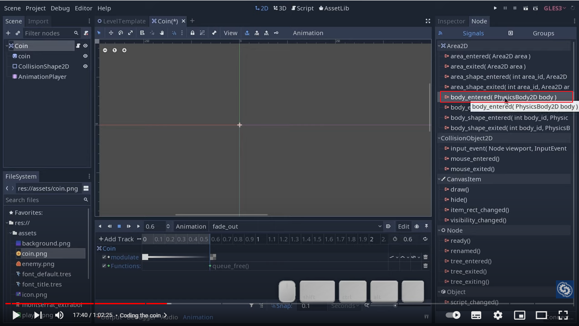Toggle the modulate track enabled checkbox
This screenshot has width=579, height=326.
coord(104,257)
